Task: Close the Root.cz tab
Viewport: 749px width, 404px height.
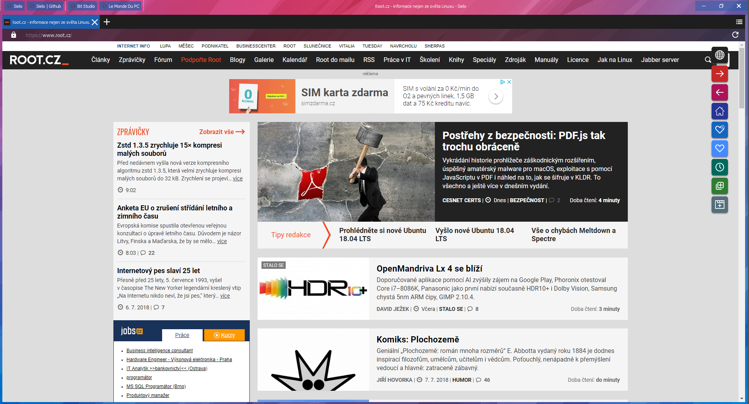Action: (94, 22)
